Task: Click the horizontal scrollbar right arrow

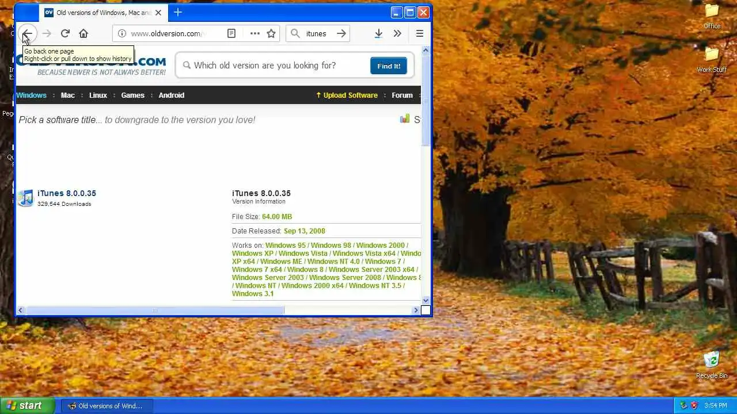Action: click(x=416, y=310)
